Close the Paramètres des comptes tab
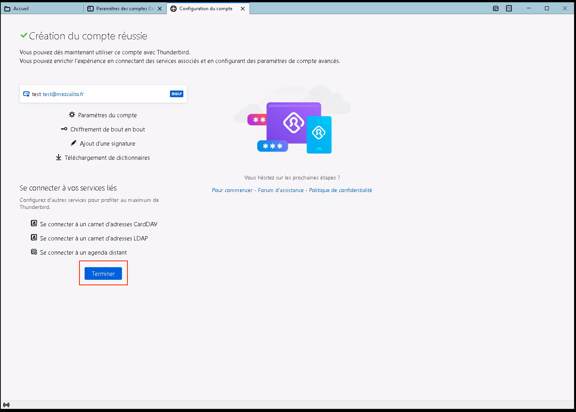Image resolution: width=576 pixels, height=412 pixels. point(160,9)
